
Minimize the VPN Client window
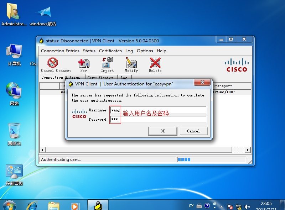[221, 40]
